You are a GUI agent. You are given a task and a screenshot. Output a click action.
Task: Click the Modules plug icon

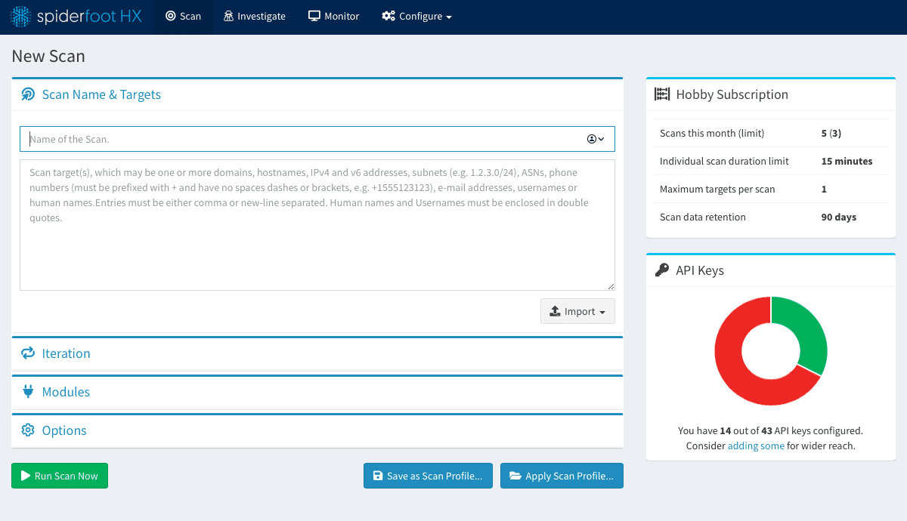point(28,392)
